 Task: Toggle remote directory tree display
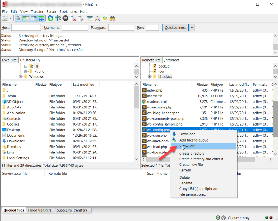(x=33, y=18)
